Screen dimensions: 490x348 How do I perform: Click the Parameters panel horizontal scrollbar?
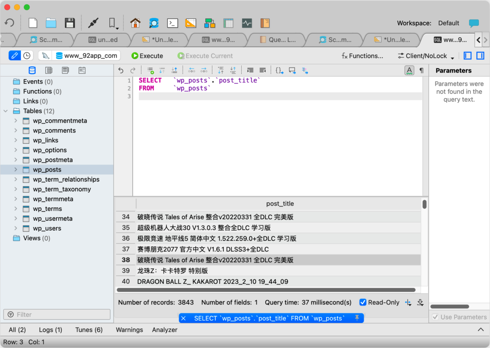tap(450, 306)
